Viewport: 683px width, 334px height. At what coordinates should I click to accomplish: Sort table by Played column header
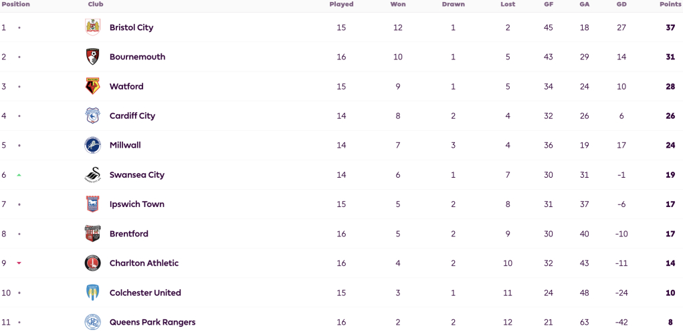pyautogui.click(x=341, y=5)
